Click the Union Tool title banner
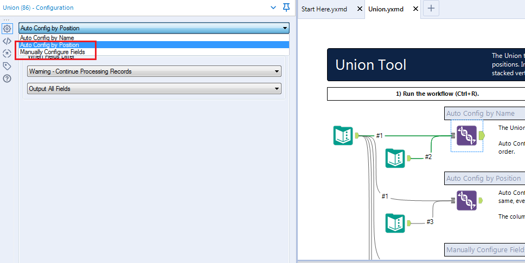Viewport: 525px width, 263px height. point(426,64)
